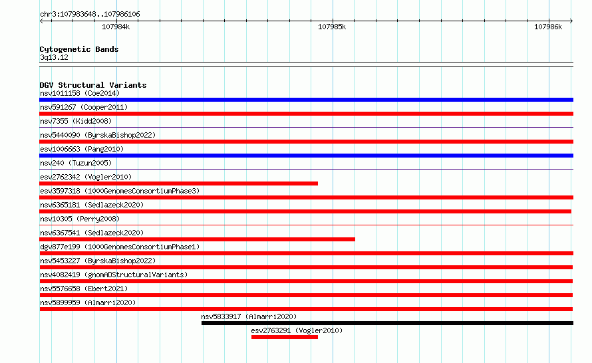Select nsv6367541 (Sedlazeck2020) label
This screenshot has width=592, height=363.
pyautogui.click(x=92, y=233)
